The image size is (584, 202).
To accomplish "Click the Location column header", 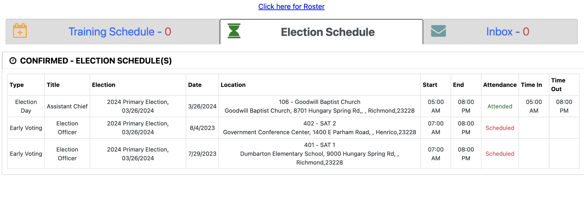I will click(233, 85).
